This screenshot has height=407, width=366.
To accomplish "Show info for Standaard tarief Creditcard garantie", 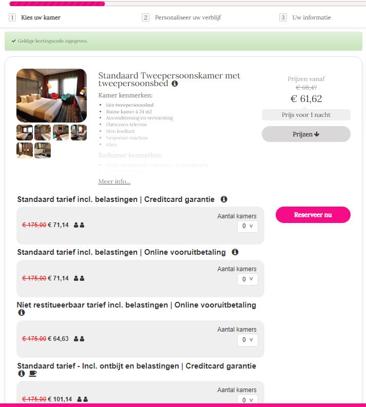I will pos(224,199).
